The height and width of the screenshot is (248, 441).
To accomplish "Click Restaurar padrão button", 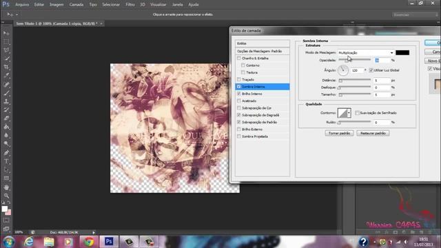I will coord(373,133).
